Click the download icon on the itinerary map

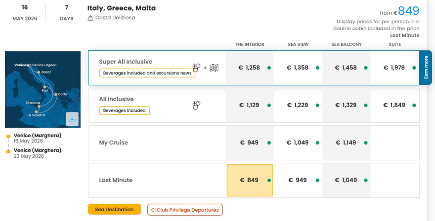(x=72, y=119)
